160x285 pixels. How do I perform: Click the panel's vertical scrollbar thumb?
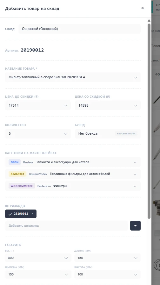point(149,121)
